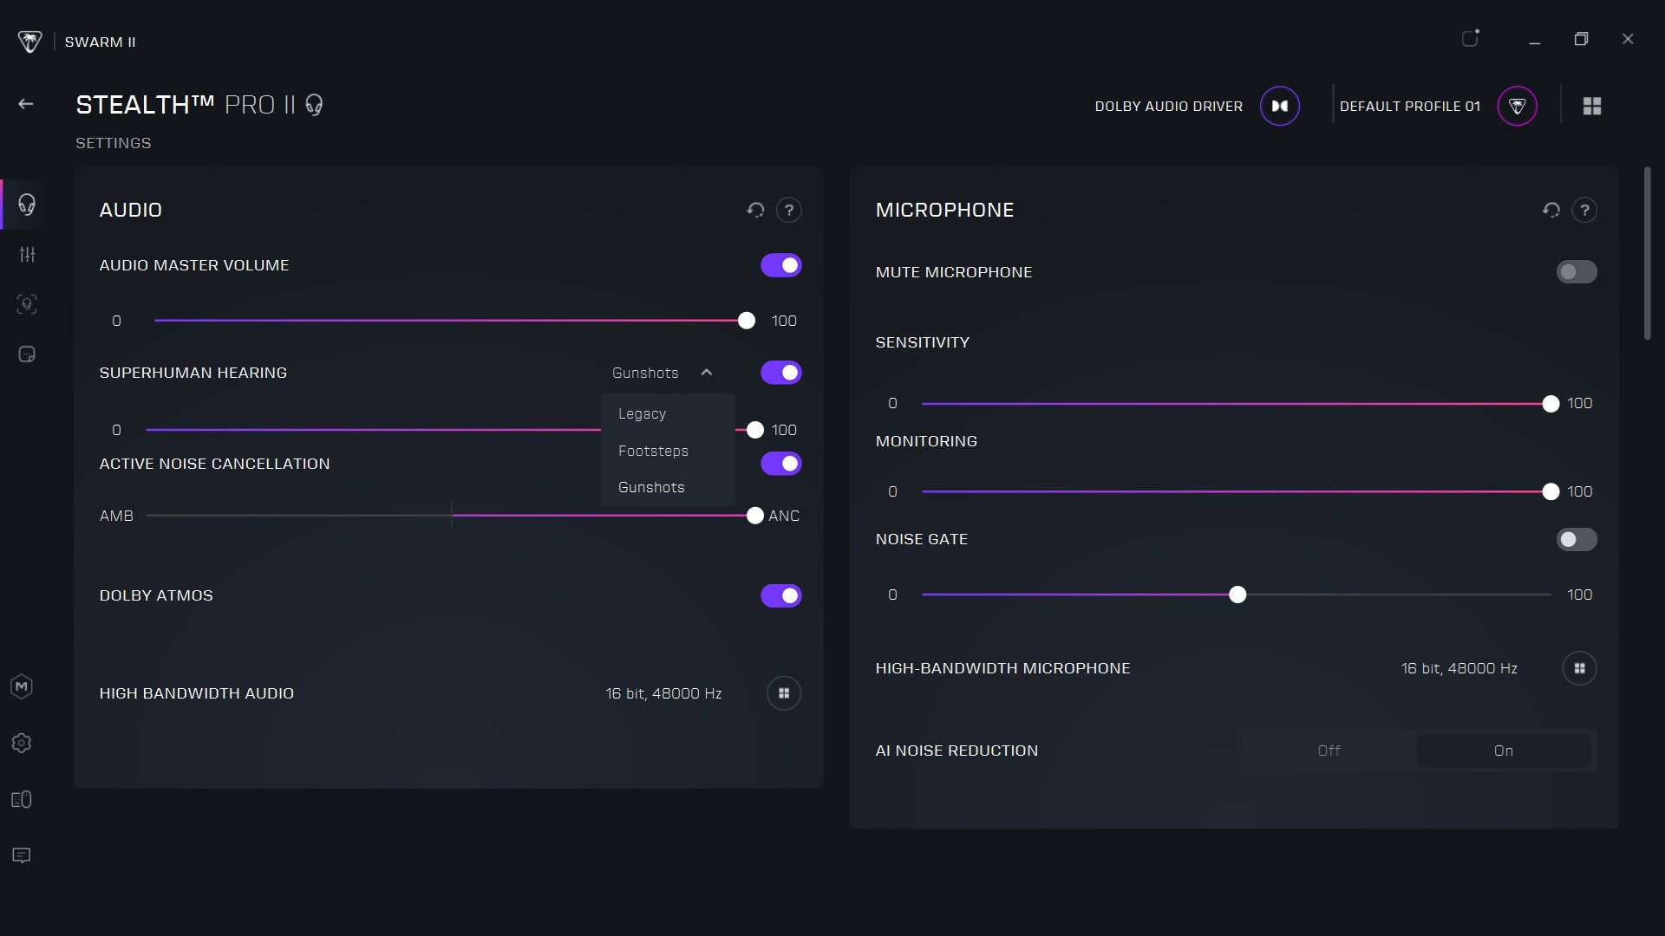Click the DOLBY AUDIO DRIVER label
The width and height of the screenshot is (1665, 936).
[1168, 106]
